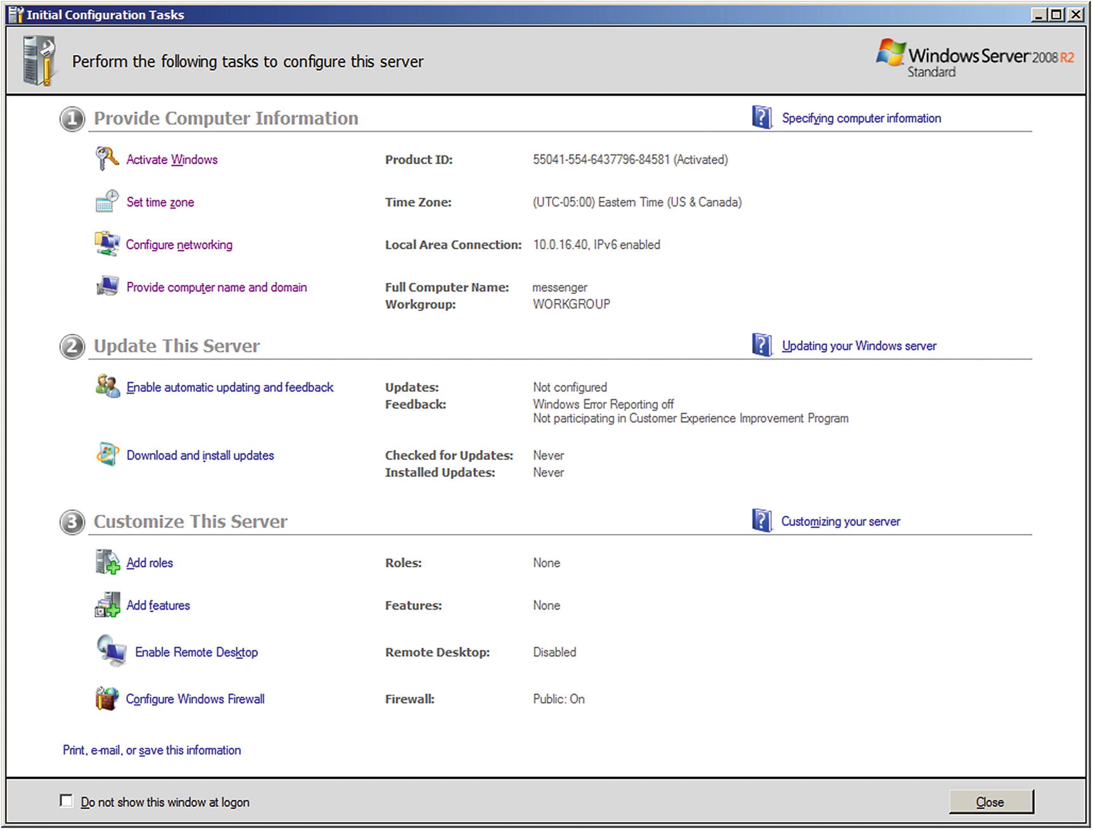Viewport: 1093px width, 830px height.
Task: Click the Roles 'None' value
Action: pos(546,563)
